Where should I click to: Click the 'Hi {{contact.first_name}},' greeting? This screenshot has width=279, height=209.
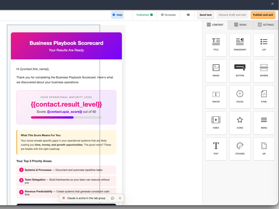pyautogui.click(x=33, y=69)
